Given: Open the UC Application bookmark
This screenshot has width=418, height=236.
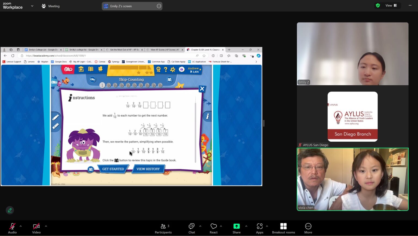Looking at the screenshot, I should 197,62.
